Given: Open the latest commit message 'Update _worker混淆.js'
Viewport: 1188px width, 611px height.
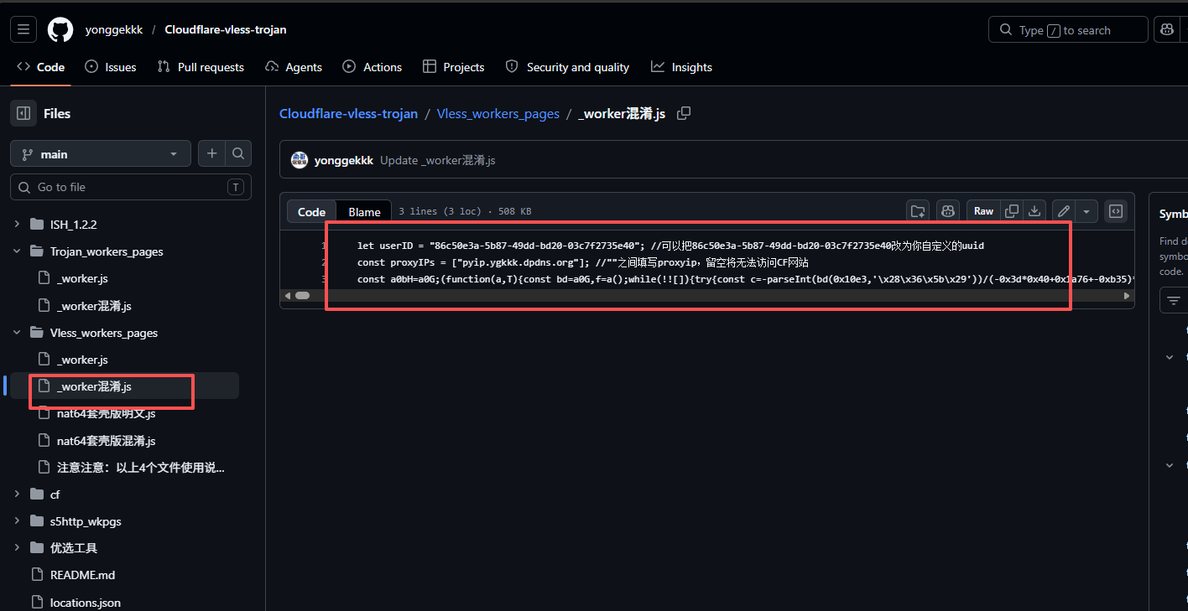Looking at the screenshot, I should click(x=438, y=160).
